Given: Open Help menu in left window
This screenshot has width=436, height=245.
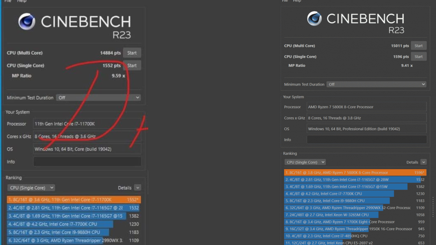Looking at the screenshot, I should click(x=22, y=1).
